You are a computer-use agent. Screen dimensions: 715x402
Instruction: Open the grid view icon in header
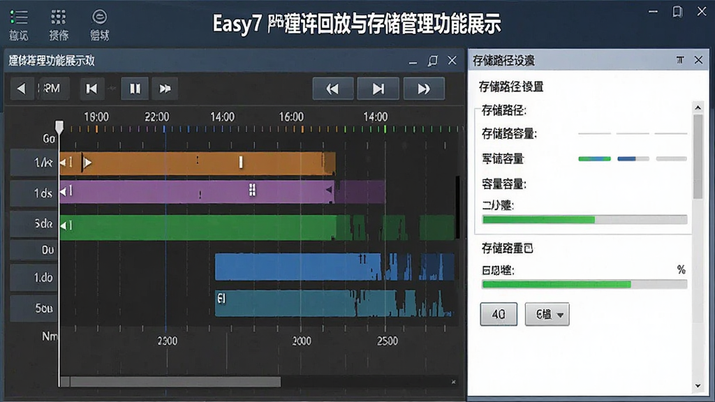coord(59,17)
